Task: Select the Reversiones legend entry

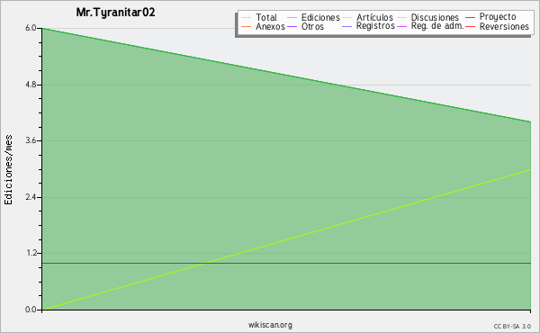Action: click(x=497, y=26)
